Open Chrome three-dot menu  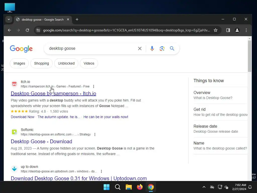click(x=246, y=30)
